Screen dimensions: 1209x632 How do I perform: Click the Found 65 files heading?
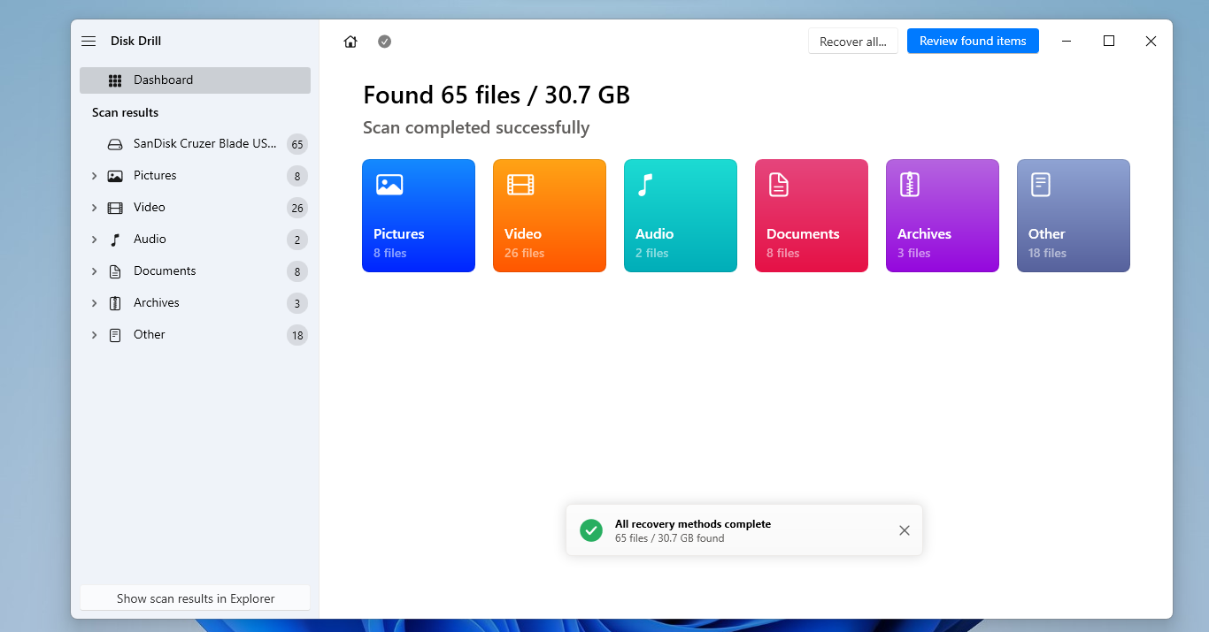pos(497,95)
